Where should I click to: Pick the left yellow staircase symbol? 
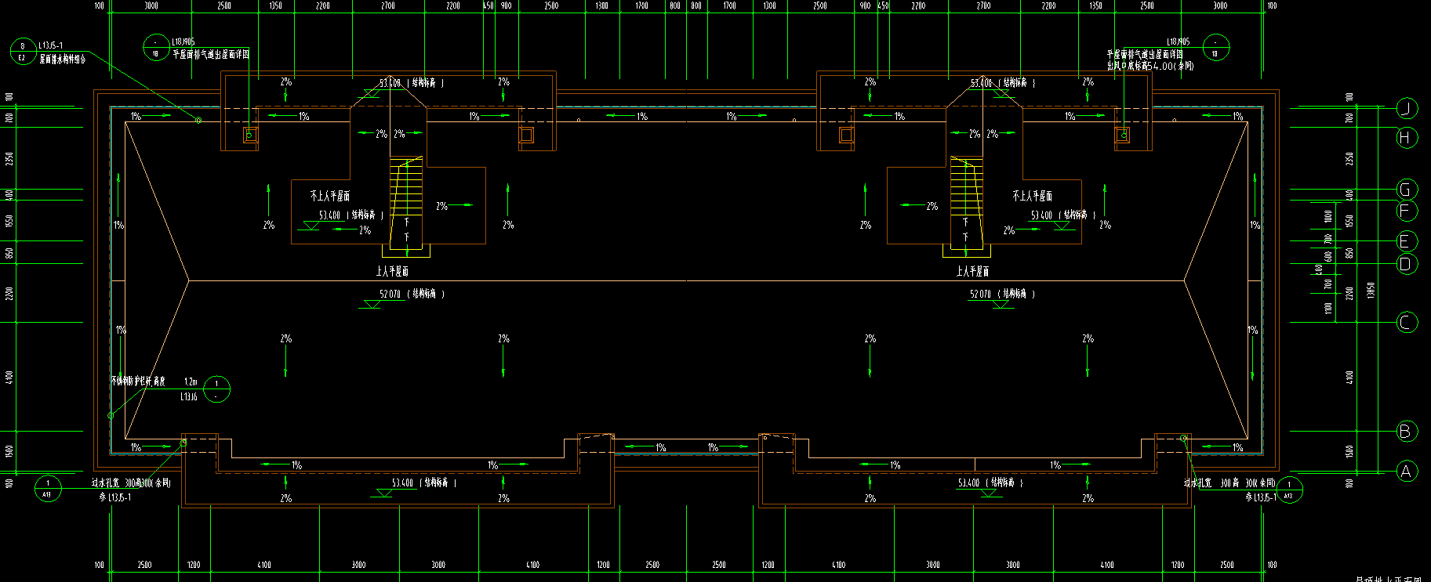[406, 206]
